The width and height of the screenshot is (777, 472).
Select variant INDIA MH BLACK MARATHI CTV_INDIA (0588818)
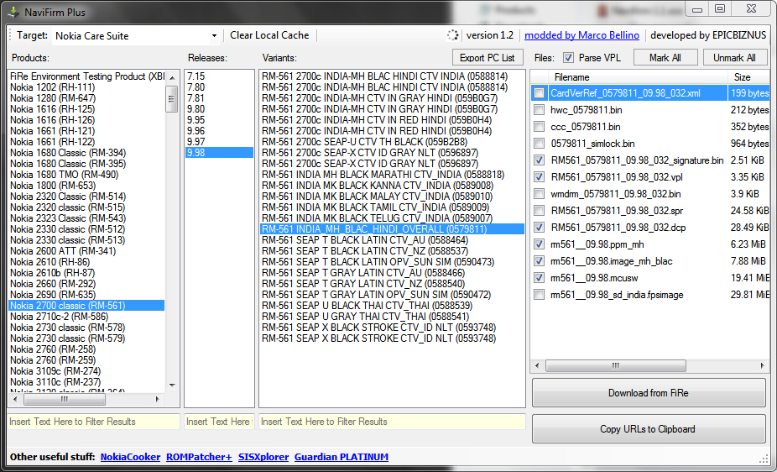(392, 175)
